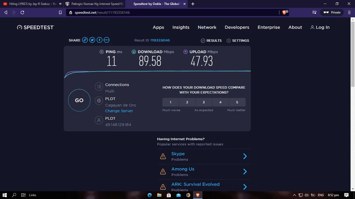Rate download speed as 2

pos(187,102)
